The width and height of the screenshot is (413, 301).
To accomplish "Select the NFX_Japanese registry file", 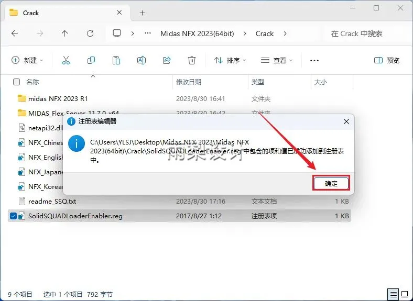I will 45,172.
